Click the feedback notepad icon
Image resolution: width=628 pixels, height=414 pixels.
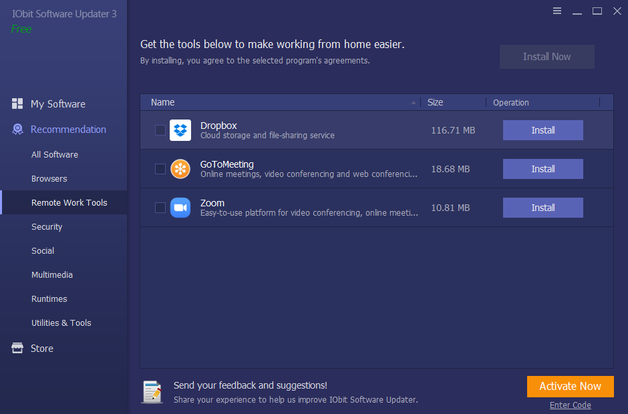(x=152, y=392)
